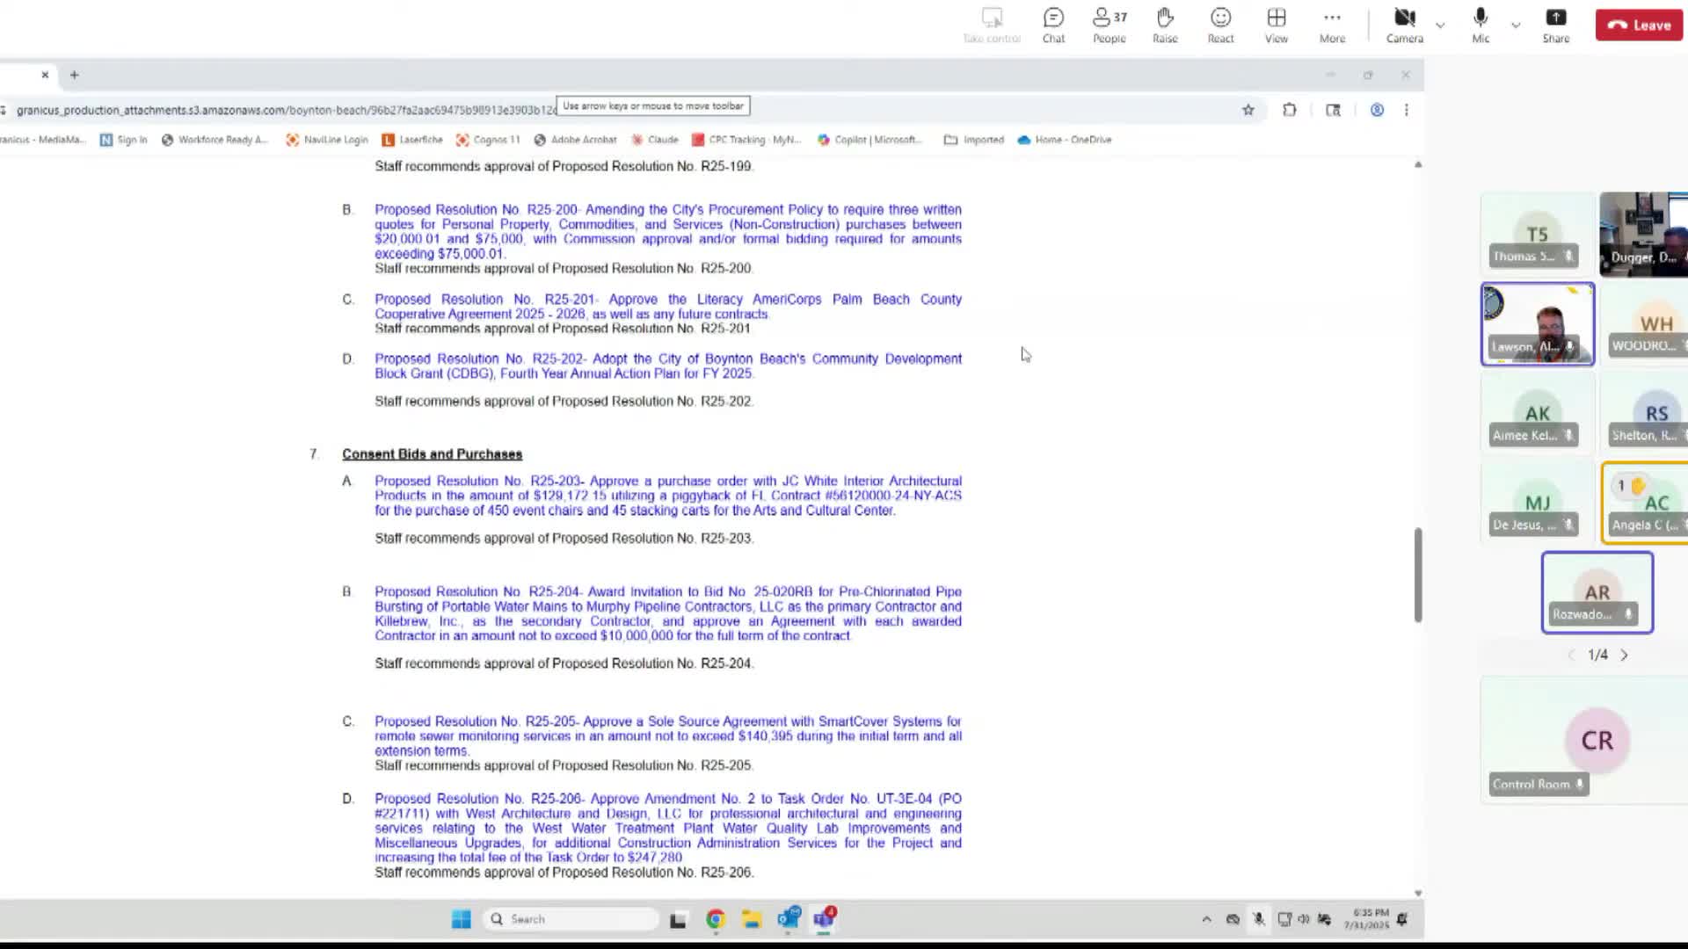Open a new browser tab

click(74, 75)
